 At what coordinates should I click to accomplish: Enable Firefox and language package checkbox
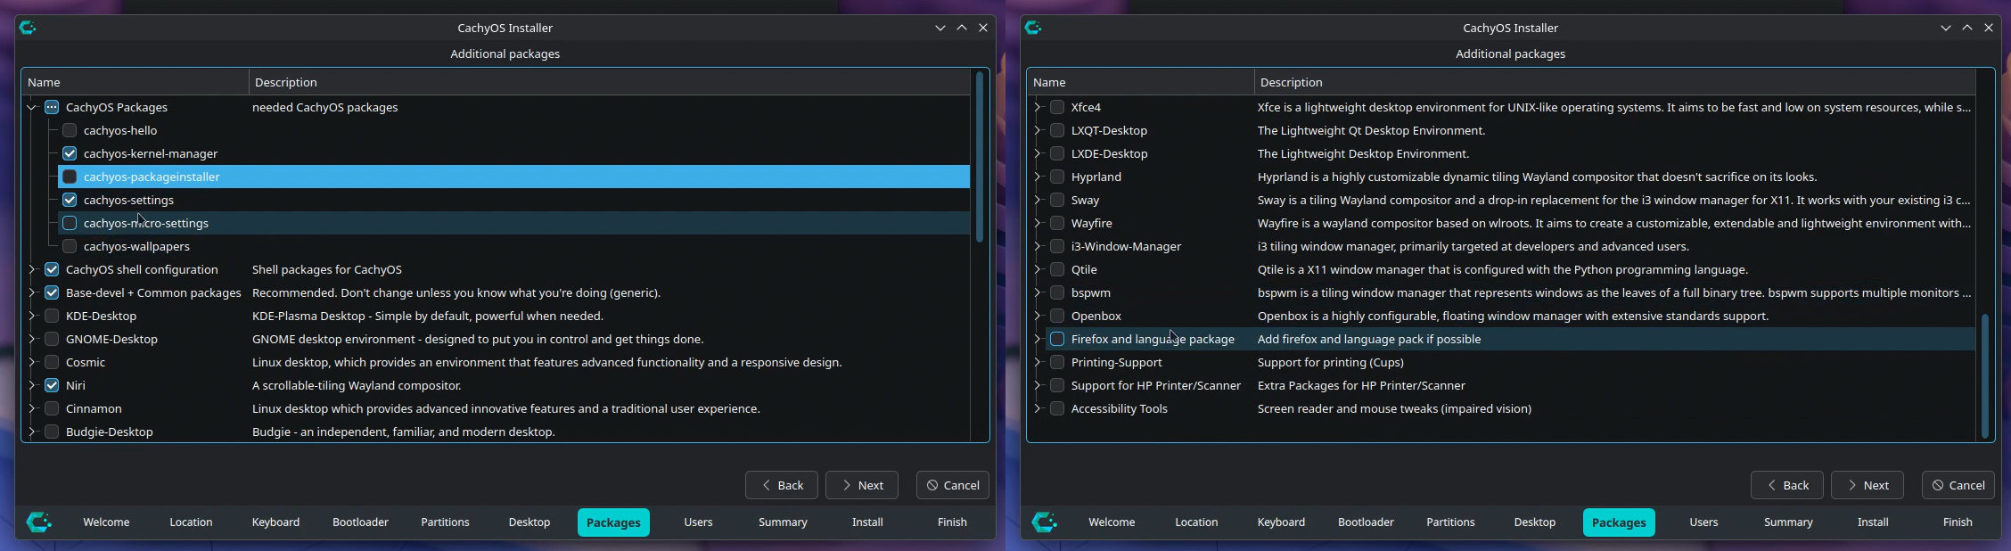click(x=1057, y=339)
